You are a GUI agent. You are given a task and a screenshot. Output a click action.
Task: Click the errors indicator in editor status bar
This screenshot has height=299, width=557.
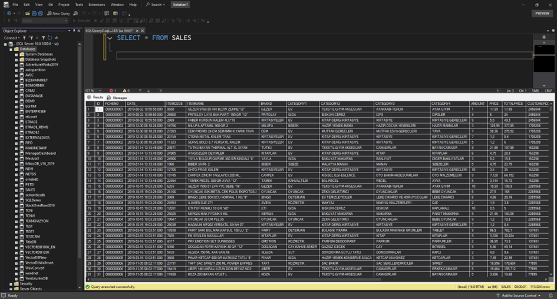(113, 91)
